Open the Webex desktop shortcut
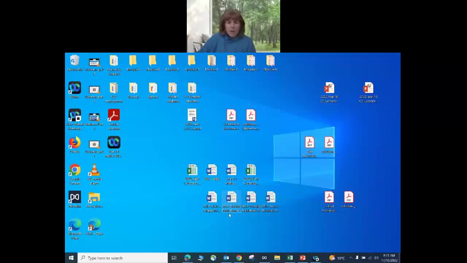The image size is (467, 263). point(74,88)
